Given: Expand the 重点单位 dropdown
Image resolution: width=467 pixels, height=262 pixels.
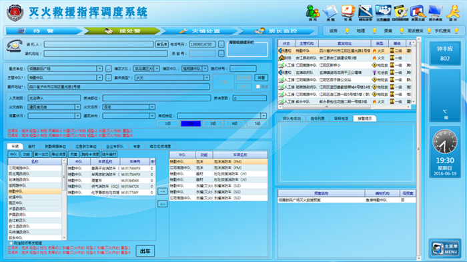Looking at the screenshot, I should coord(99,69).
